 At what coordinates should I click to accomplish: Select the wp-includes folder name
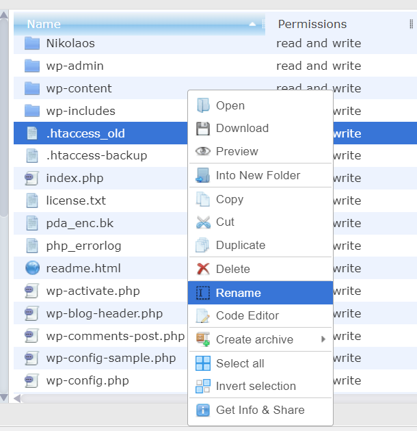pos(81,111)
